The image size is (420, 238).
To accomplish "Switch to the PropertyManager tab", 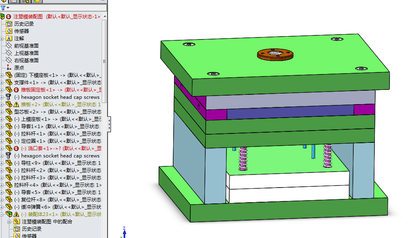I will [14, 1].
